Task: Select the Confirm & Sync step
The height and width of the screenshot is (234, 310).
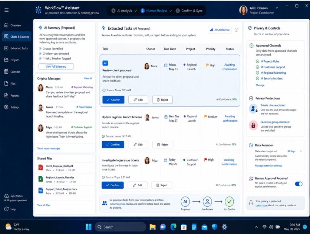Action: pyautogui.click(x=189, y=11)
